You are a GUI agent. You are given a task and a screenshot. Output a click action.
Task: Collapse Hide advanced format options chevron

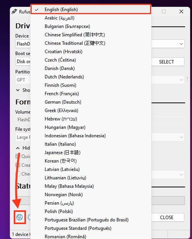point(18,148)
